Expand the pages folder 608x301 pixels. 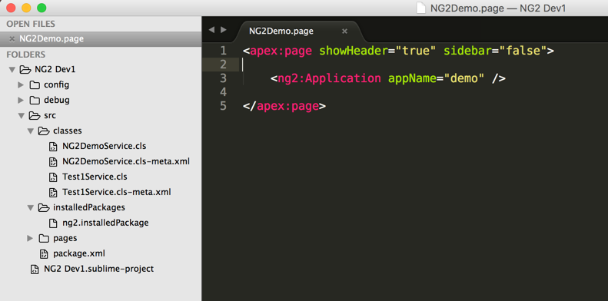coord(30,238)
